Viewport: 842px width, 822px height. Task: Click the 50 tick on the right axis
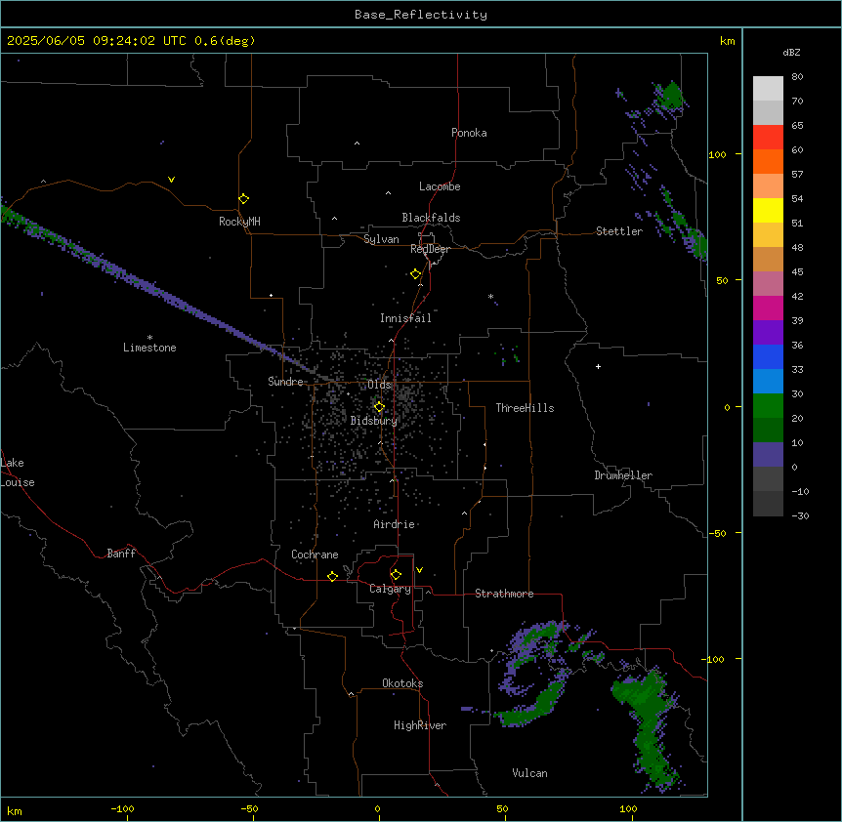coord(722,280)
